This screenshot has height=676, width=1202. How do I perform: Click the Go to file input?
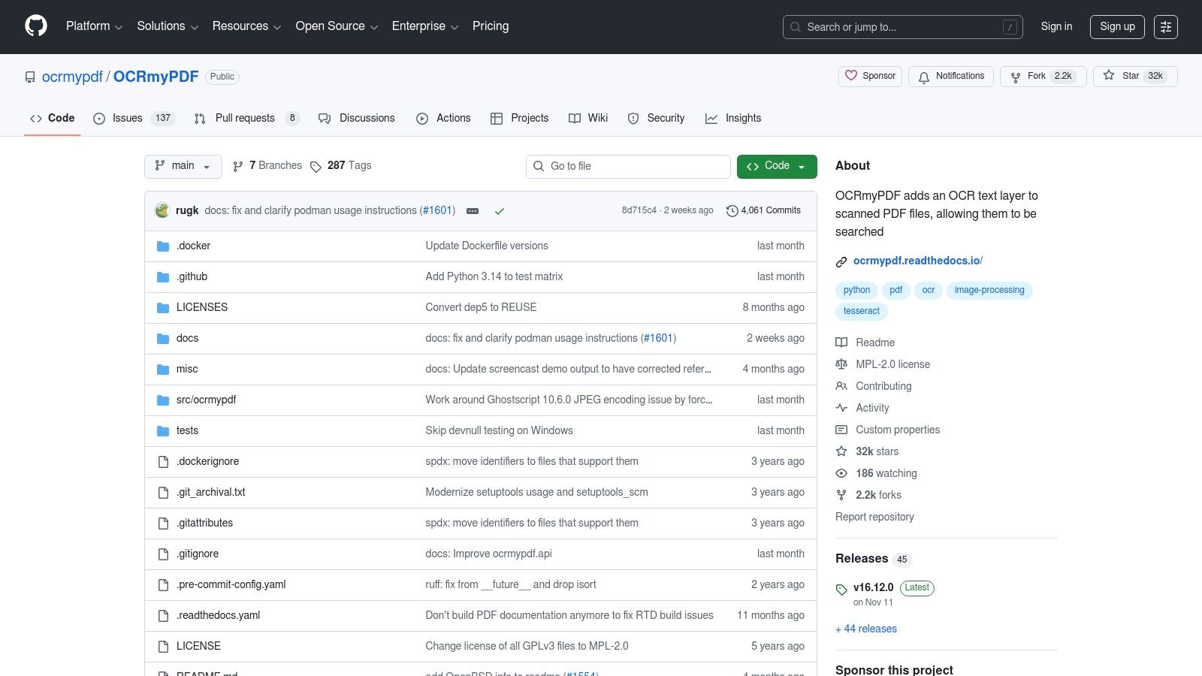pos(628,166)
